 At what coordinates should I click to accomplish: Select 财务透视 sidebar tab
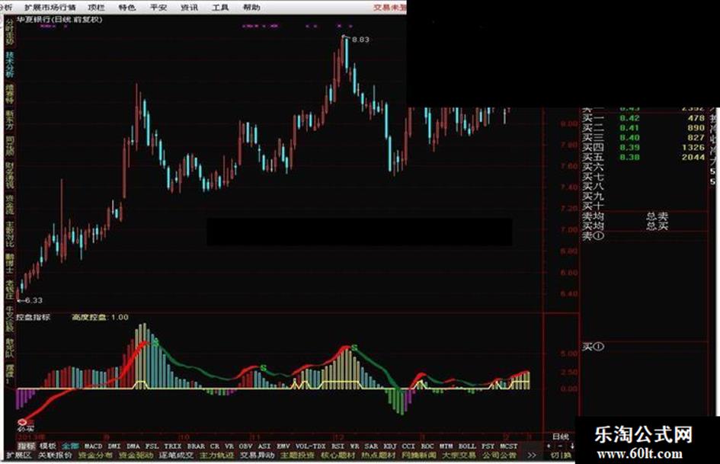10,175
